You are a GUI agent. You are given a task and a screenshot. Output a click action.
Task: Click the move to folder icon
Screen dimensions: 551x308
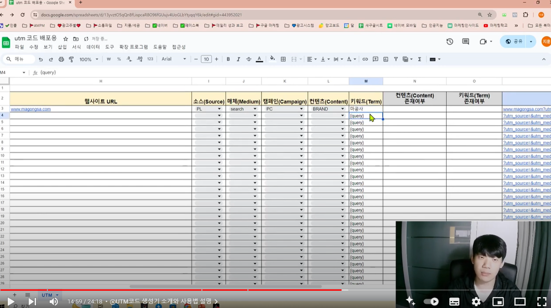tap(76, 39)
